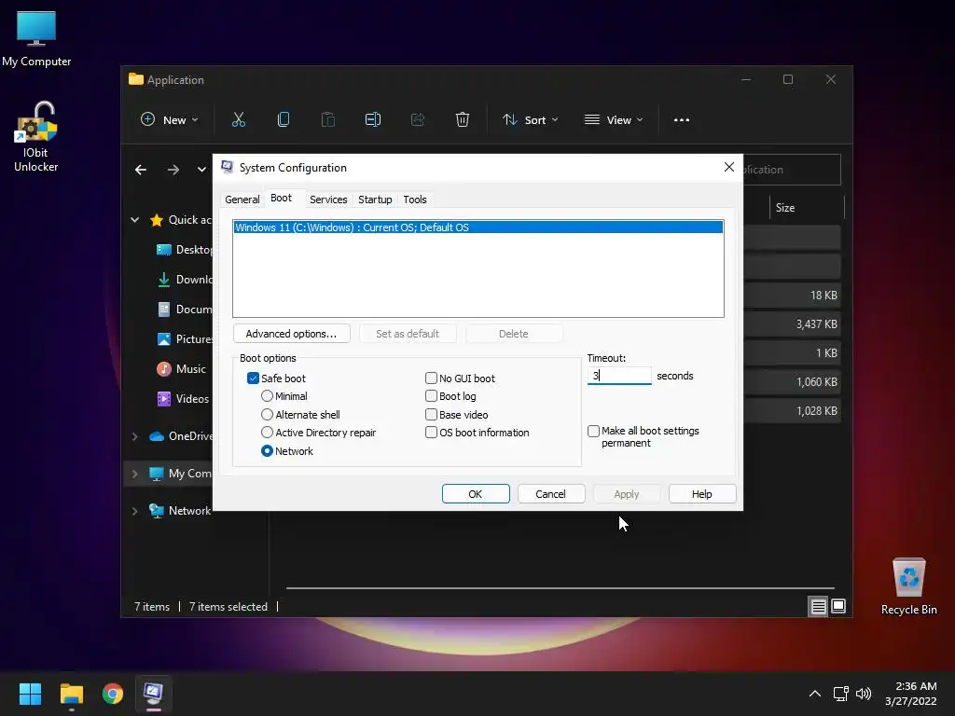This screenshot has height=716, width=955.
Task: Uncheck the Safe boot checkbox
Action: pos(253,379)
